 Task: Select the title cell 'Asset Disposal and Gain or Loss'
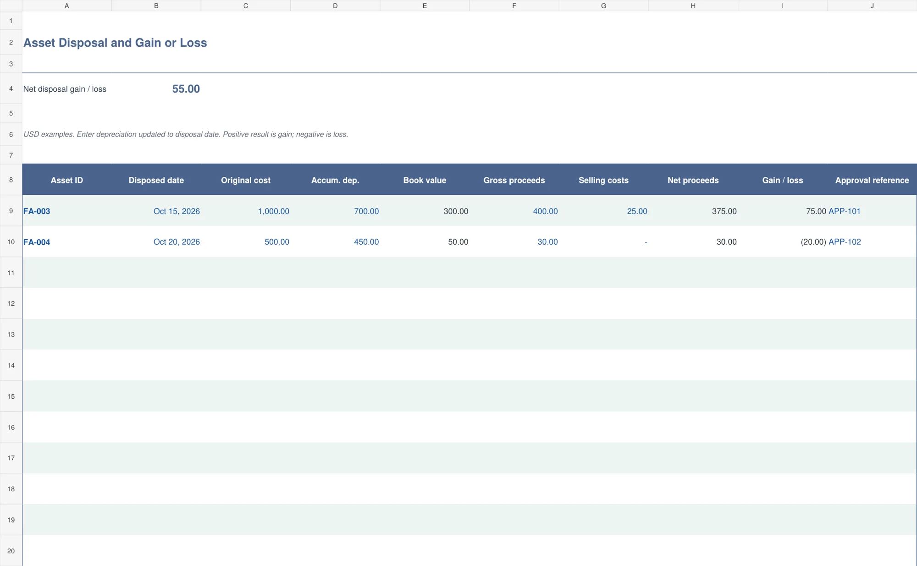pos(115,43)
